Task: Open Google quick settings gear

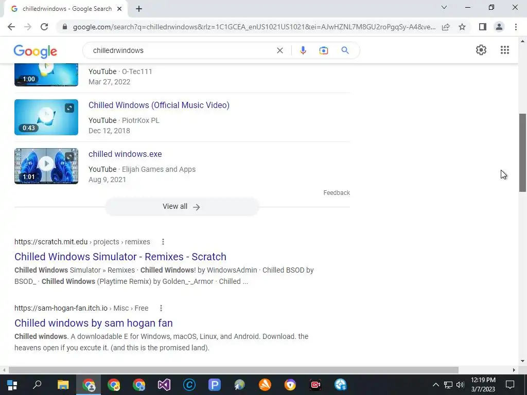Action: coord(481,50)
